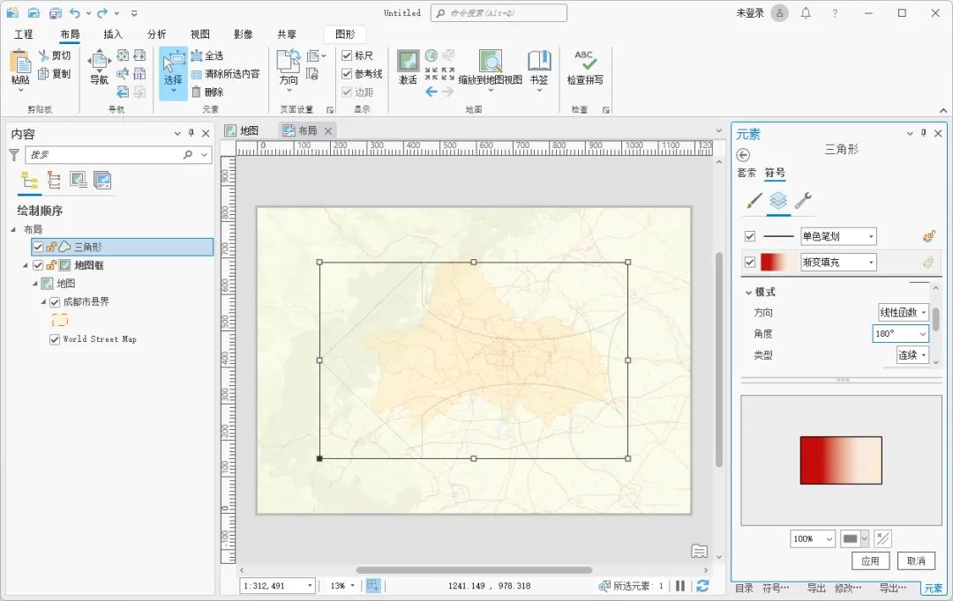
Task: Open the 渐变填充 fill type dropdown
Action: click(839, 263)
